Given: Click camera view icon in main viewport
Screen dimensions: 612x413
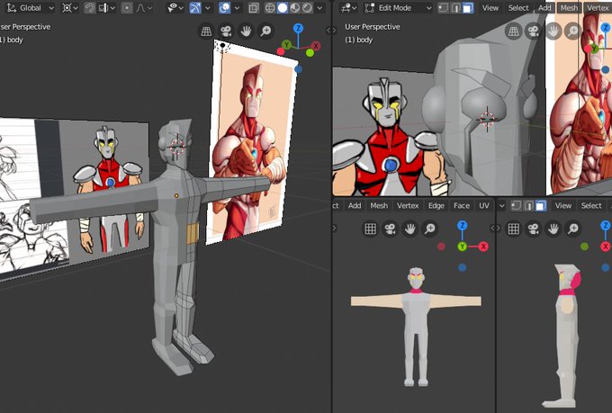Looking at the screenshot, I should click(226, 31).
